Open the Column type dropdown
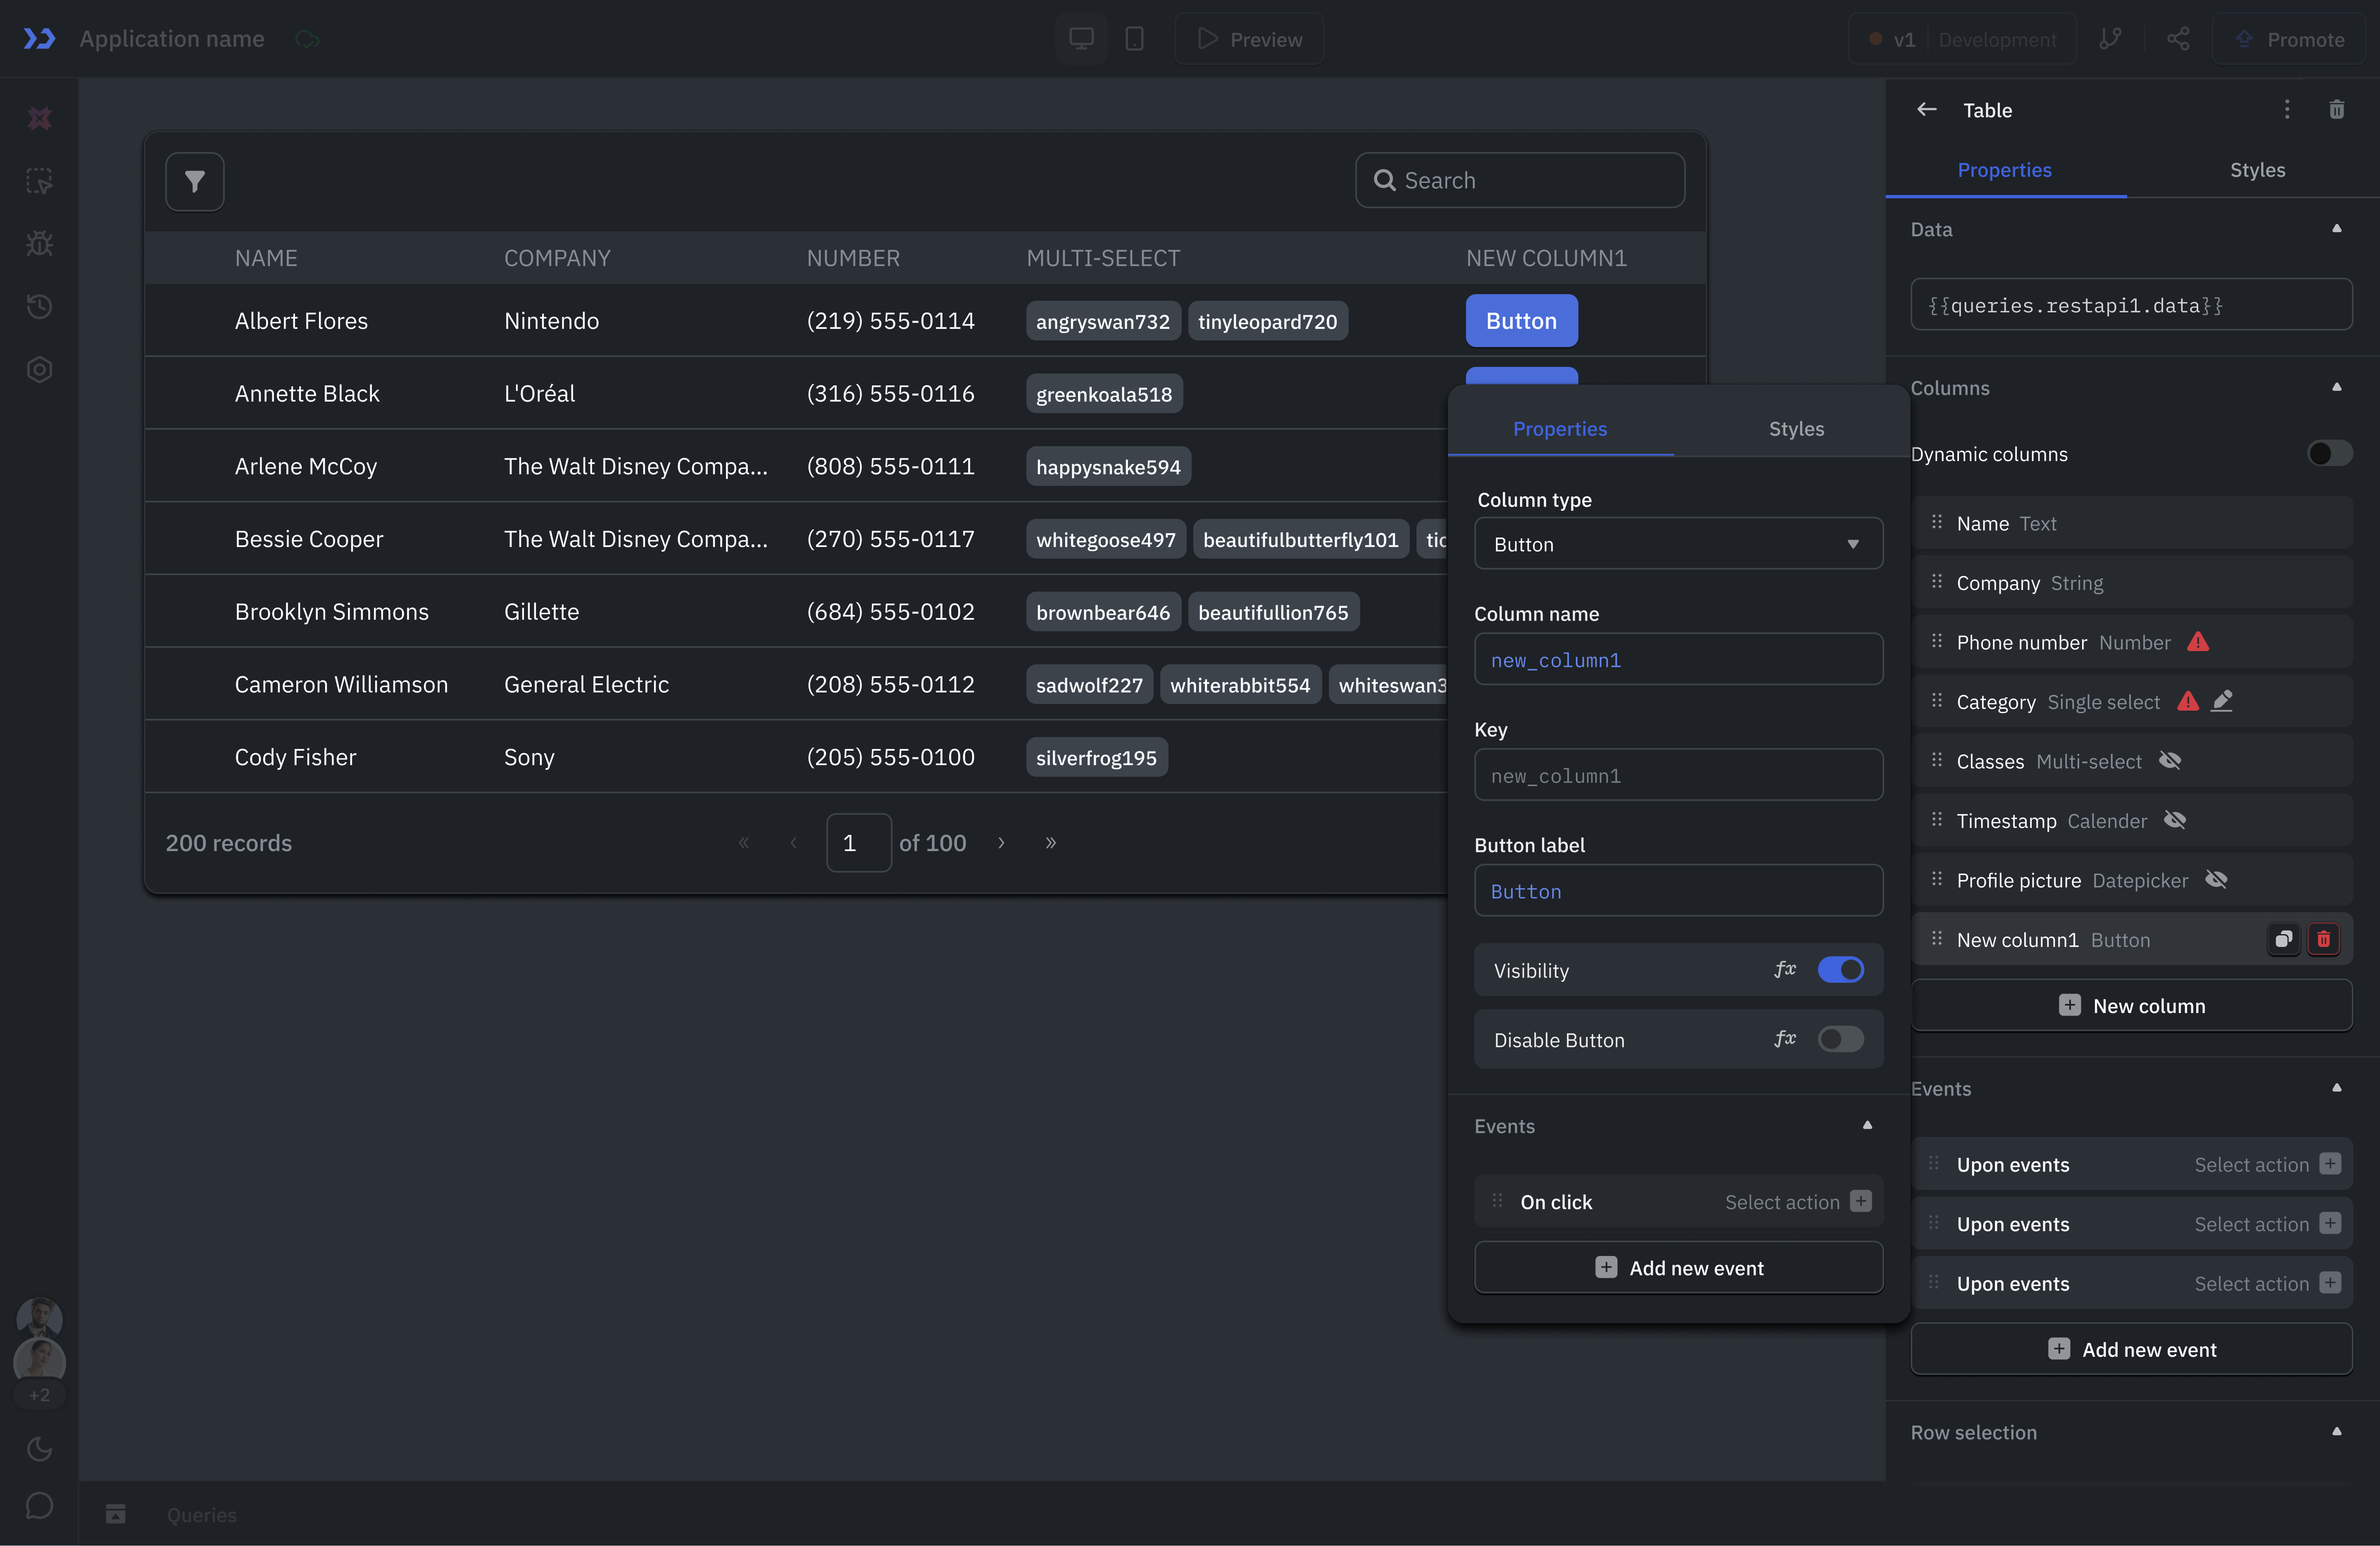This screenshot has width=2380, height=1546. [x=1678, y=544]
